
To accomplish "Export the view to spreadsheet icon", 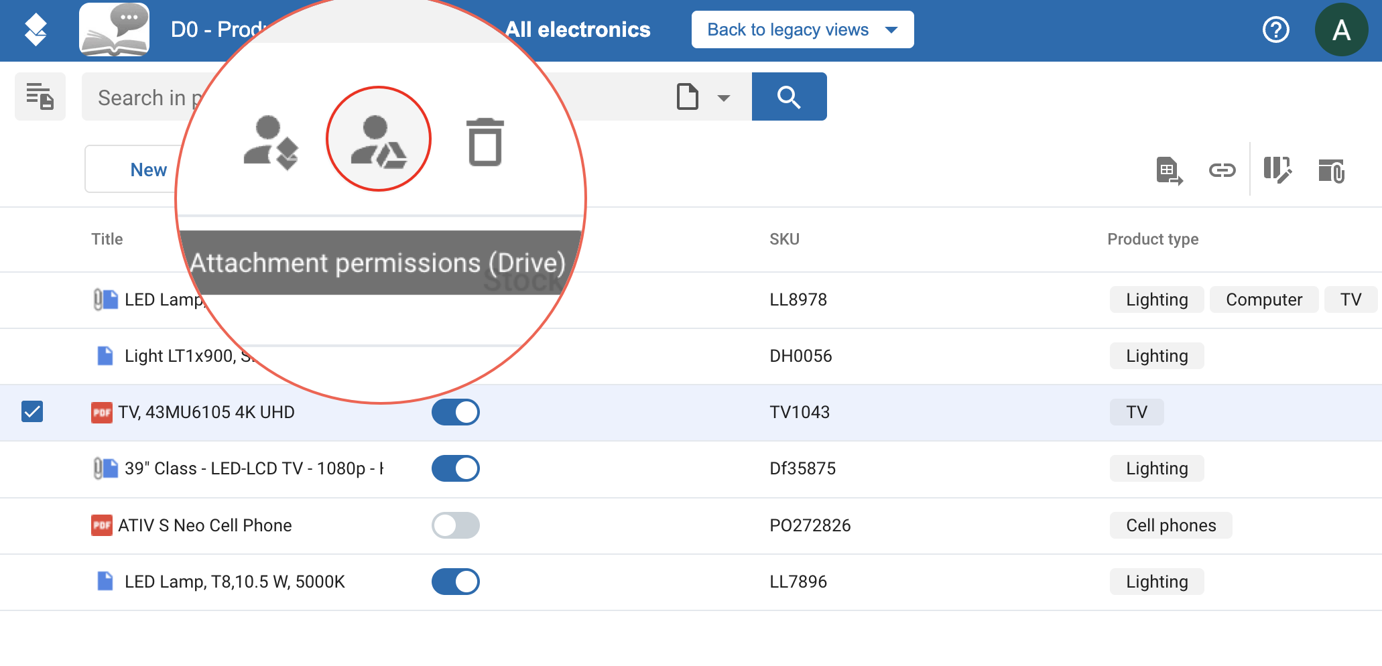I will click(x=1170, y=170).
